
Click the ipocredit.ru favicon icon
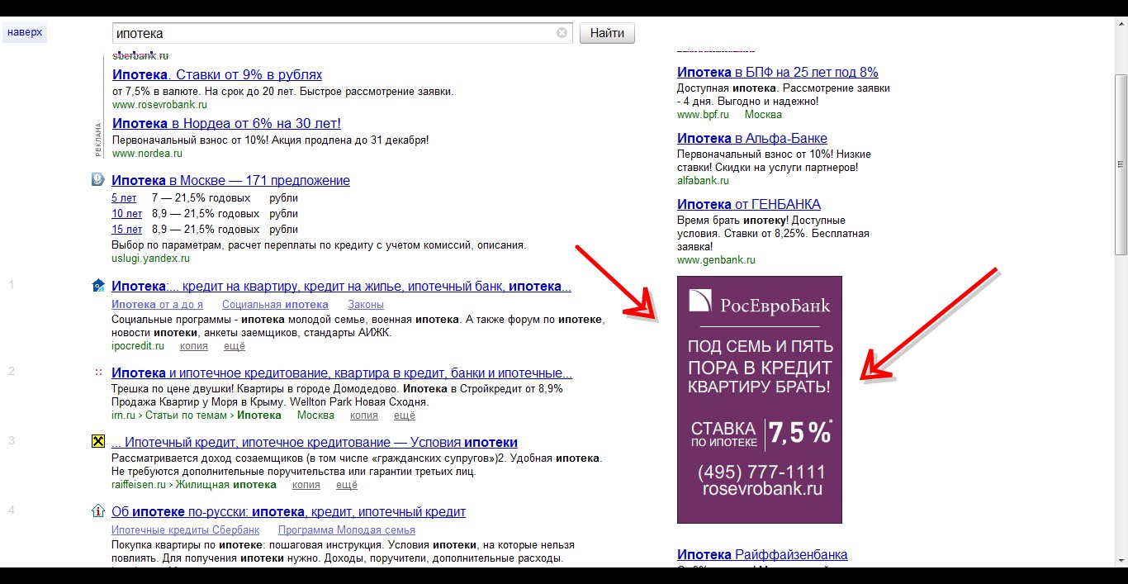(97, 286)
